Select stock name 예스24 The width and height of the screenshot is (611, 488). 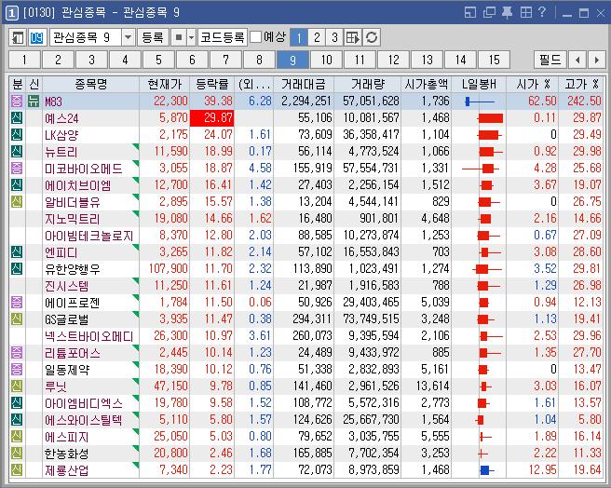[x=61, y=118]
